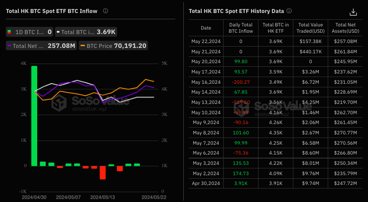Click the tall green bar at 2024/04/30
The height and width of the screenshot is (202, 368).
pos(34,116)
